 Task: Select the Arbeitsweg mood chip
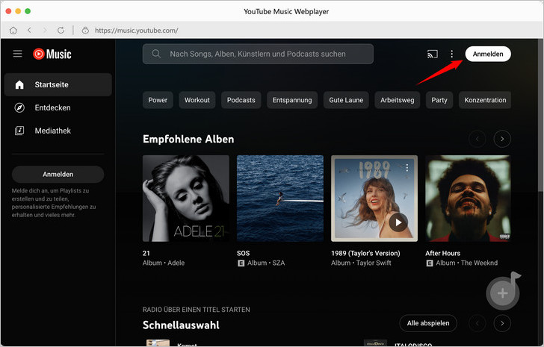(398, 100)
